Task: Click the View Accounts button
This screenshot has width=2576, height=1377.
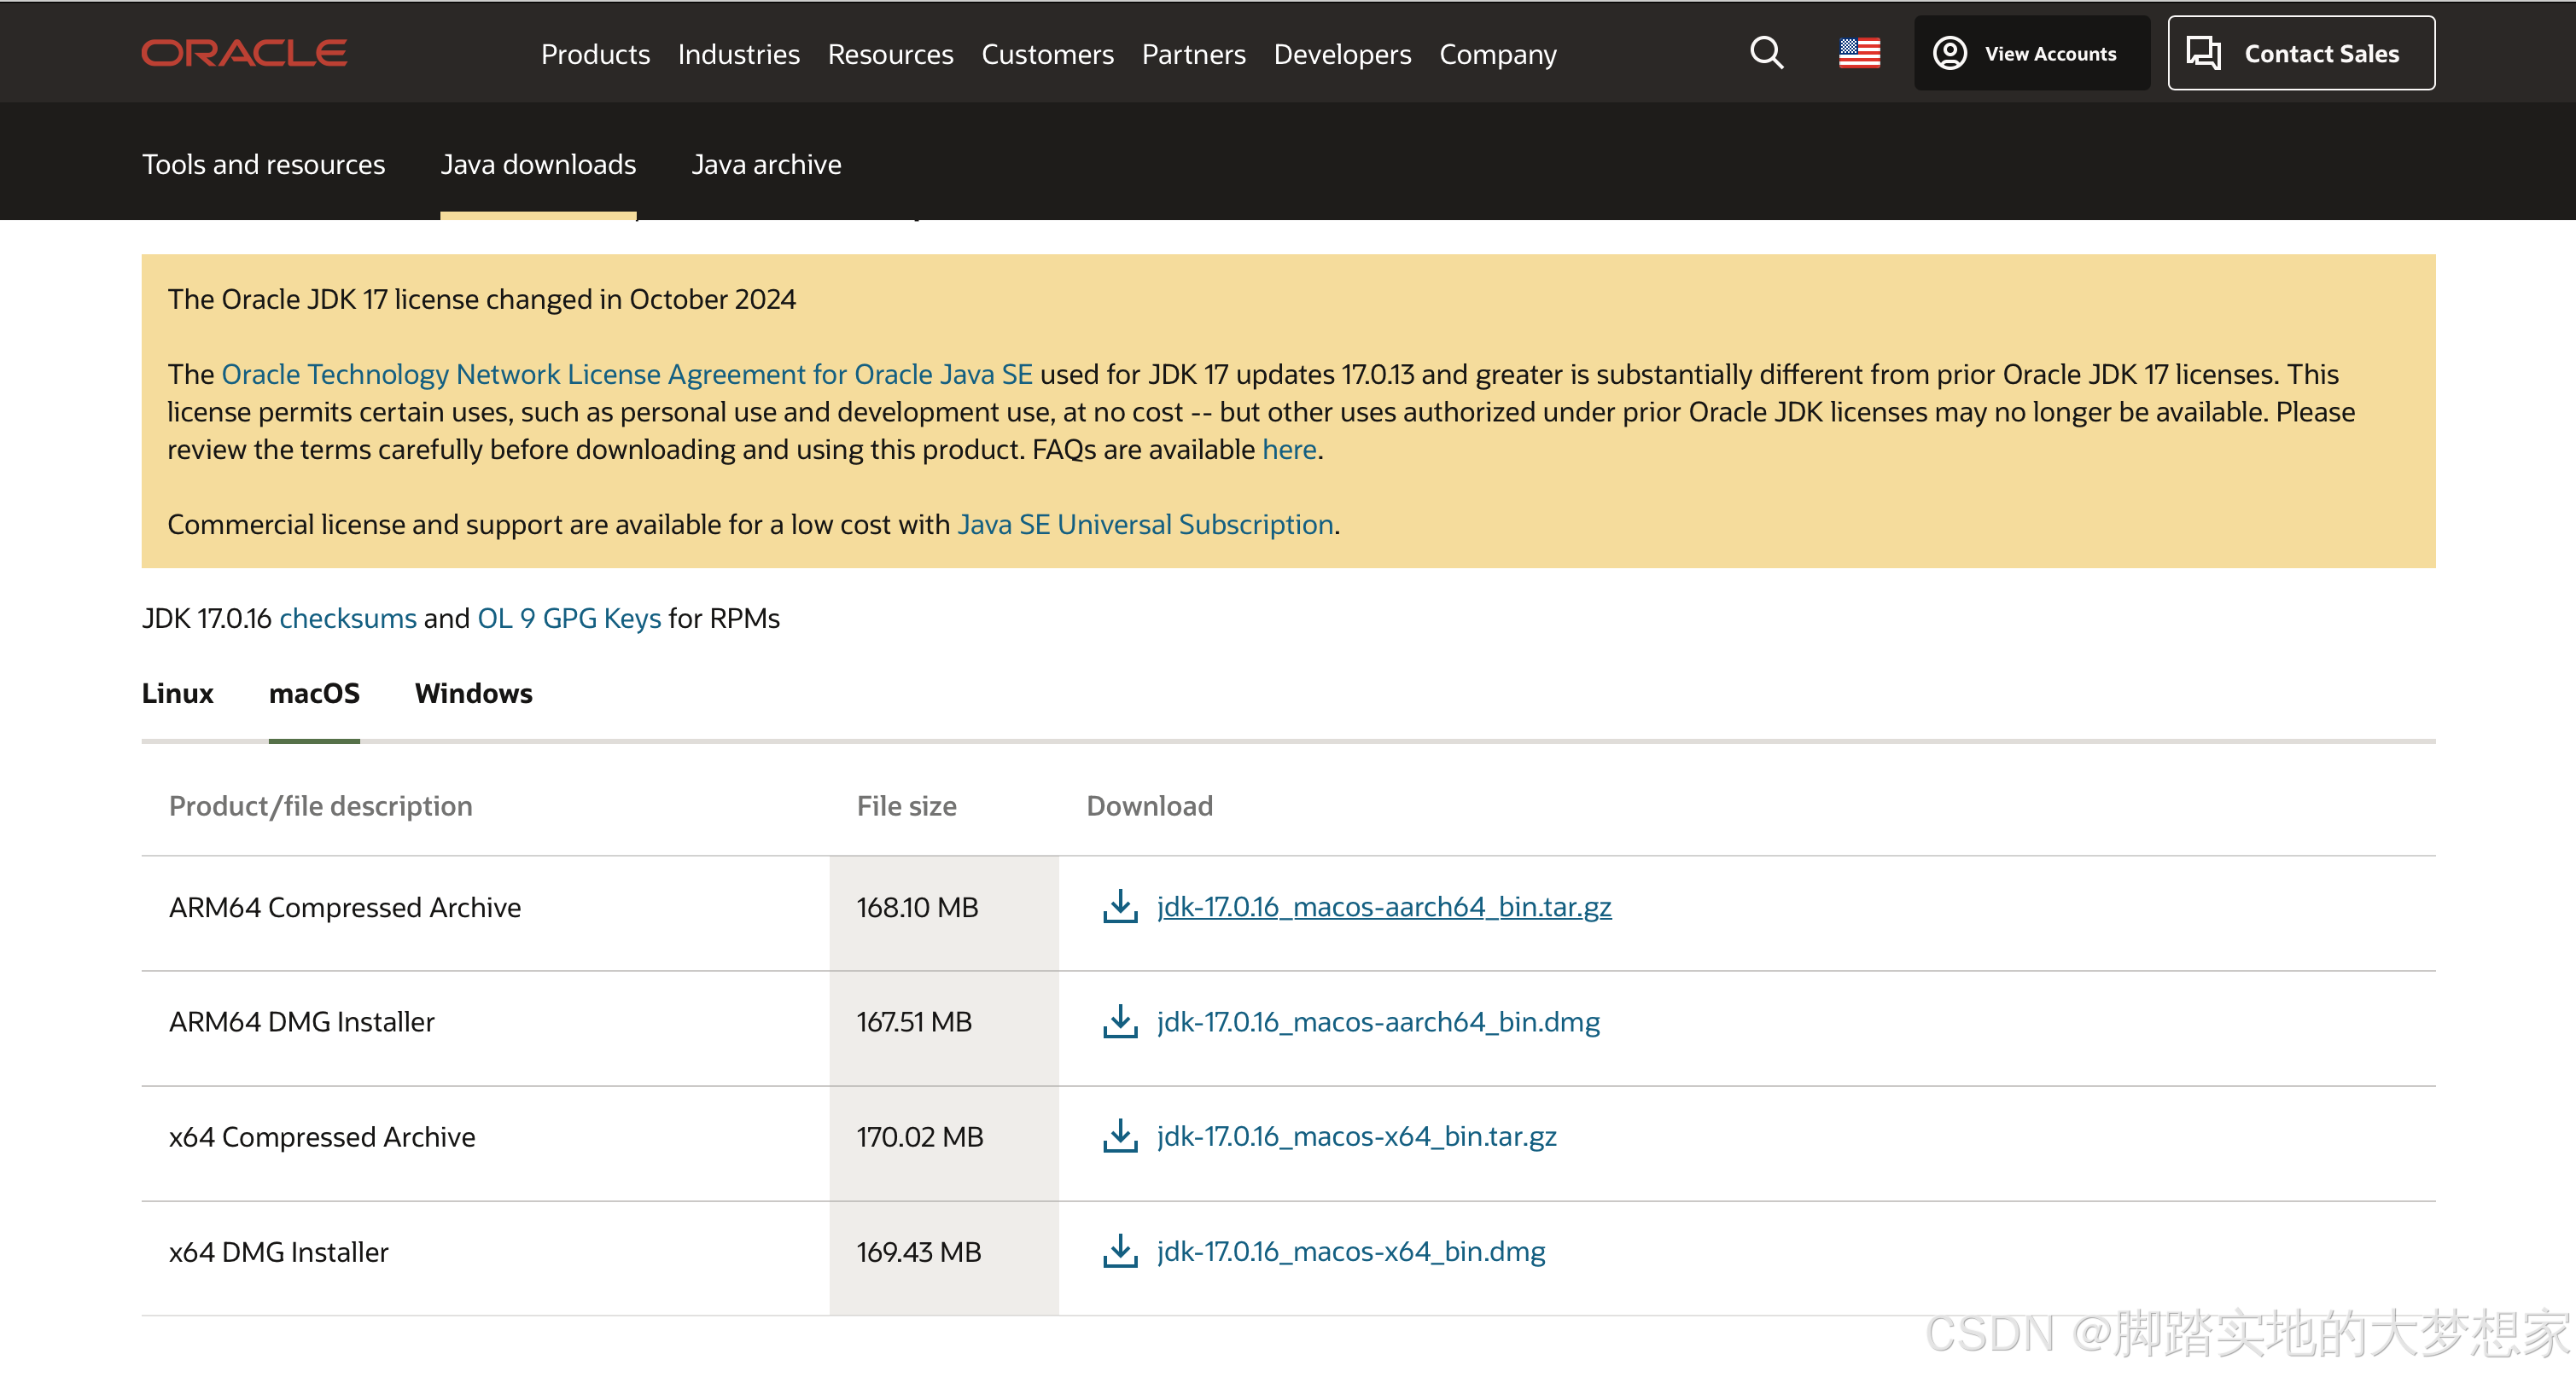Action: click(2031, 53)
